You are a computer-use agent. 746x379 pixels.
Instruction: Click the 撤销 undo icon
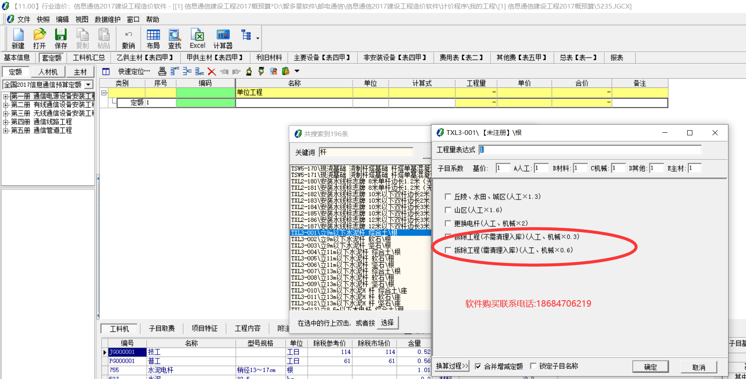coord(128,39)
